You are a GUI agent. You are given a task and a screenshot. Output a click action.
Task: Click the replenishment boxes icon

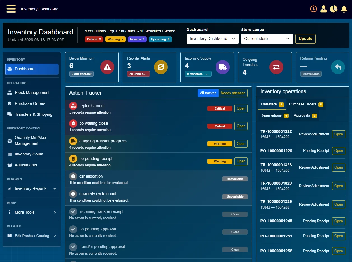(73, 106)
